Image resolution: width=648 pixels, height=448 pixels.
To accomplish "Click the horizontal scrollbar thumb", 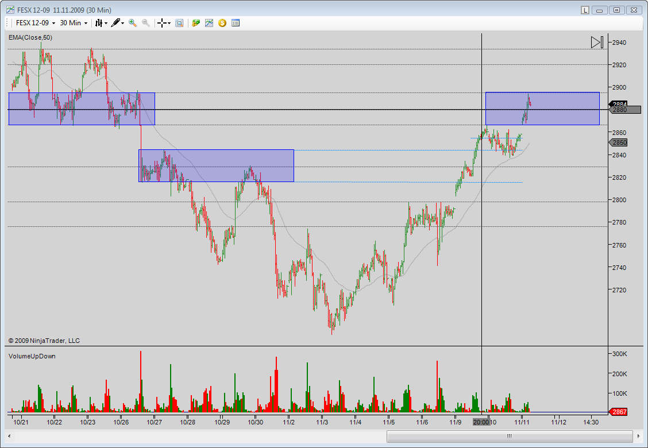I will click(x=510, y=436).
